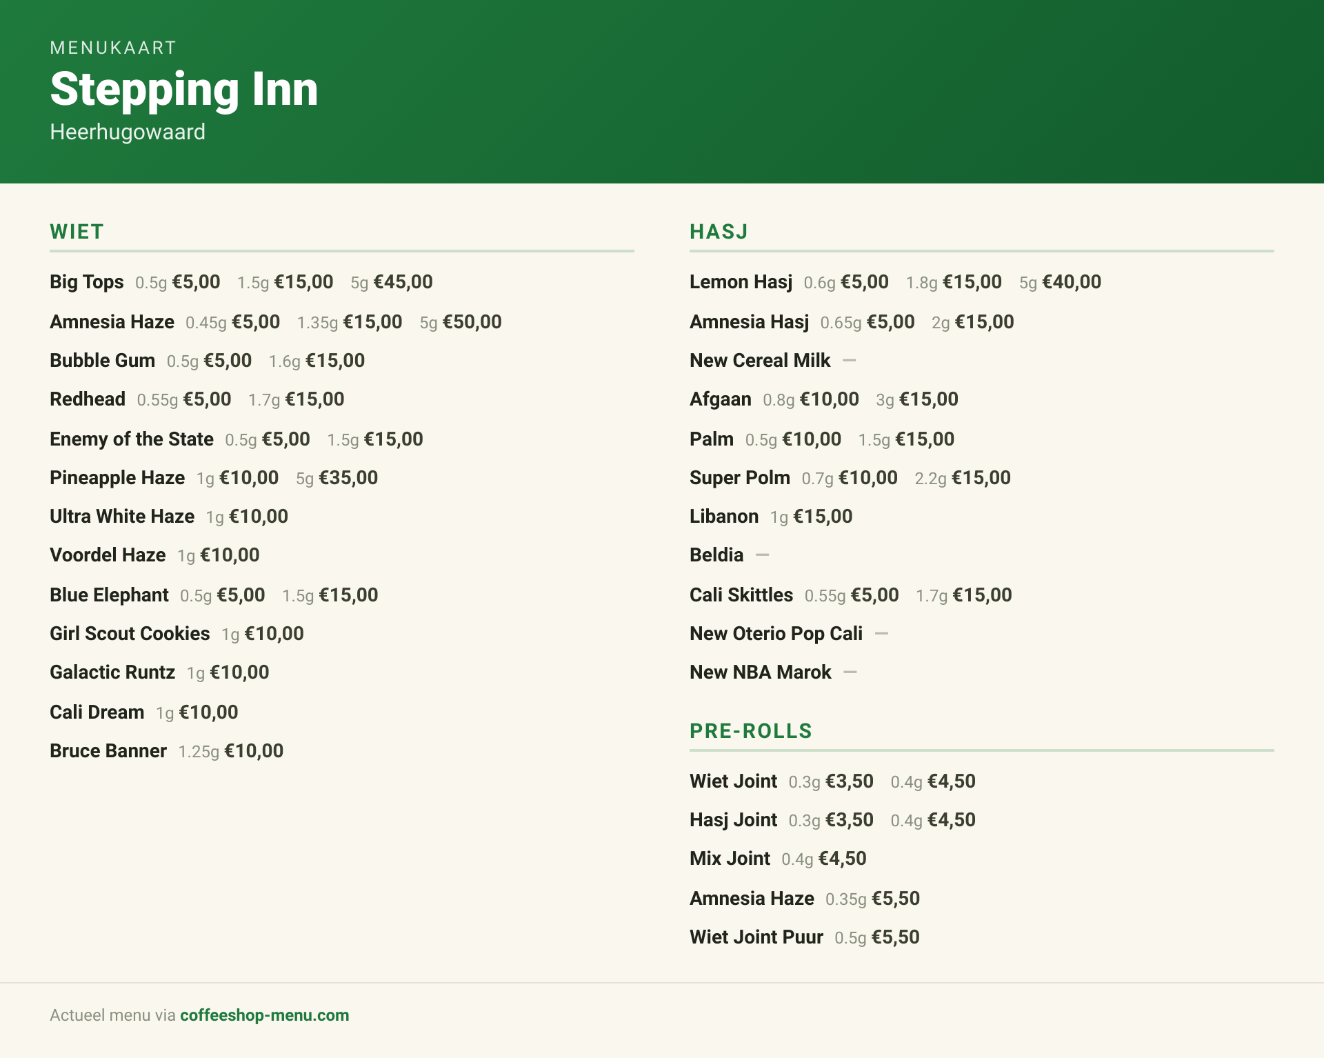1324x1058 pixels.
Task: Select the PRE-ROLLS section heading
Action: point(751,731)
